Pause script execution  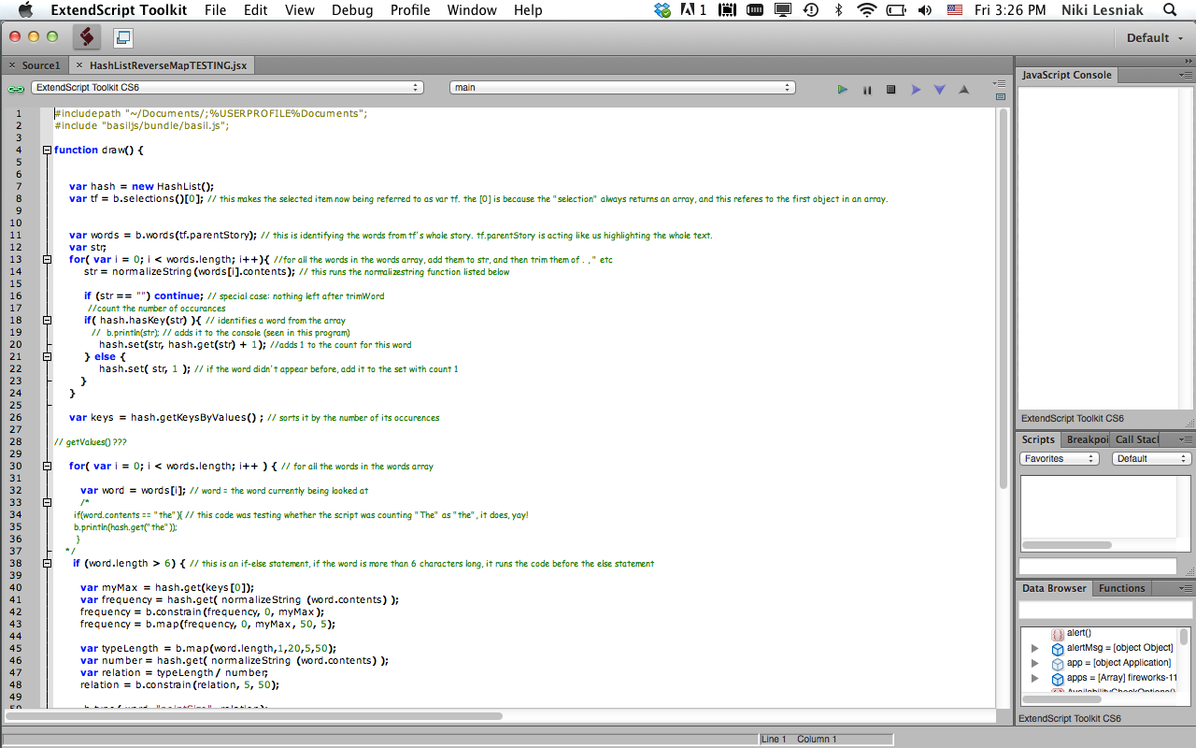867,90
